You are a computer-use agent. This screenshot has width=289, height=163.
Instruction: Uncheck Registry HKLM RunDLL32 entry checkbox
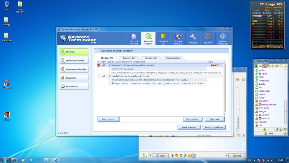[113, 83]
